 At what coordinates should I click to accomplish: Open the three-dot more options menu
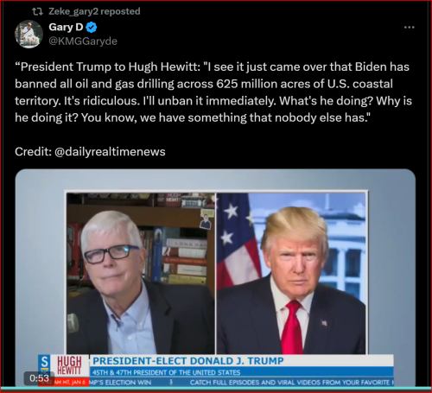click(409, 28)
